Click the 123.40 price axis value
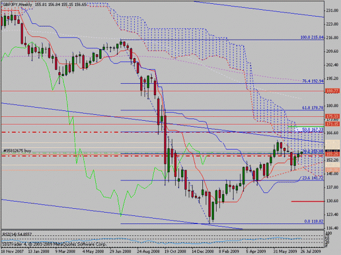This screenshot has width=341, height=255. tap(332, 214)
